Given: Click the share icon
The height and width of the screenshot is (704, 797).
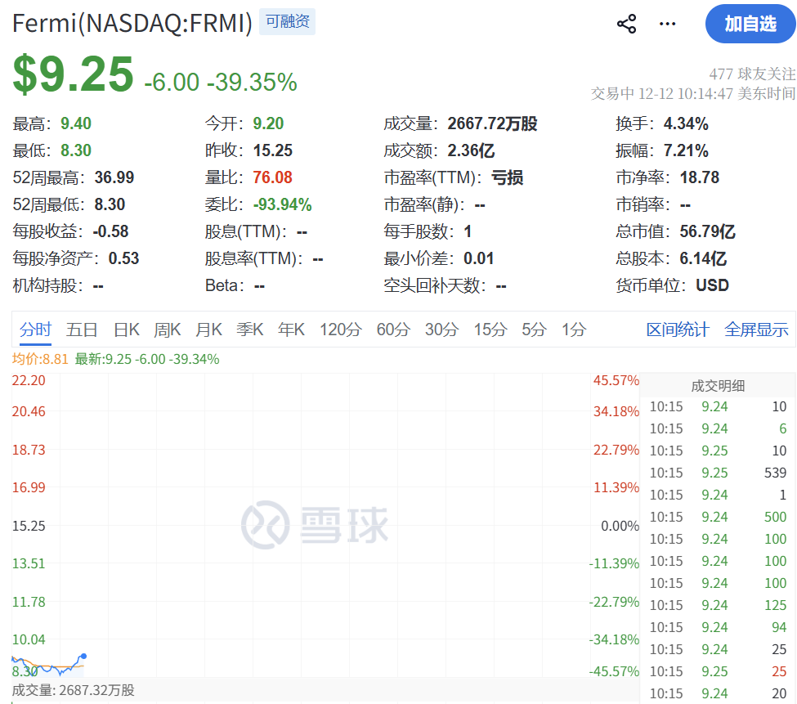Looking at the screenshot, I should coord(626,24).
